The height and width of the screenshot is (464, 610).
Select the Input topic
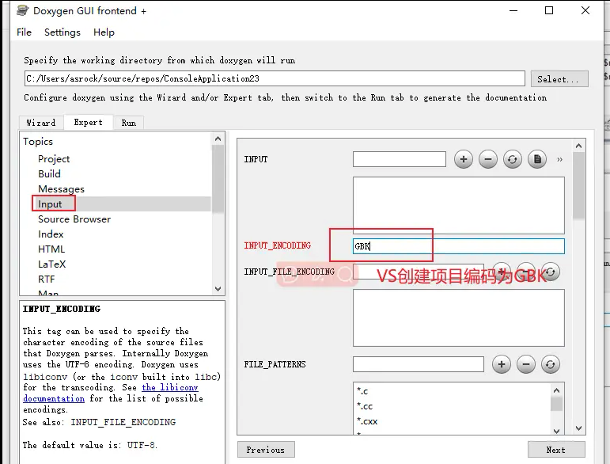(x=50, y=204)
